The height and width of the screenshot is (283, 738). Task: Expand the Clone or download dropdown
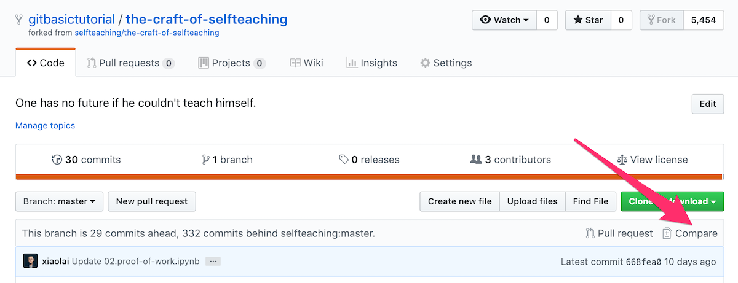pos(672,201)
